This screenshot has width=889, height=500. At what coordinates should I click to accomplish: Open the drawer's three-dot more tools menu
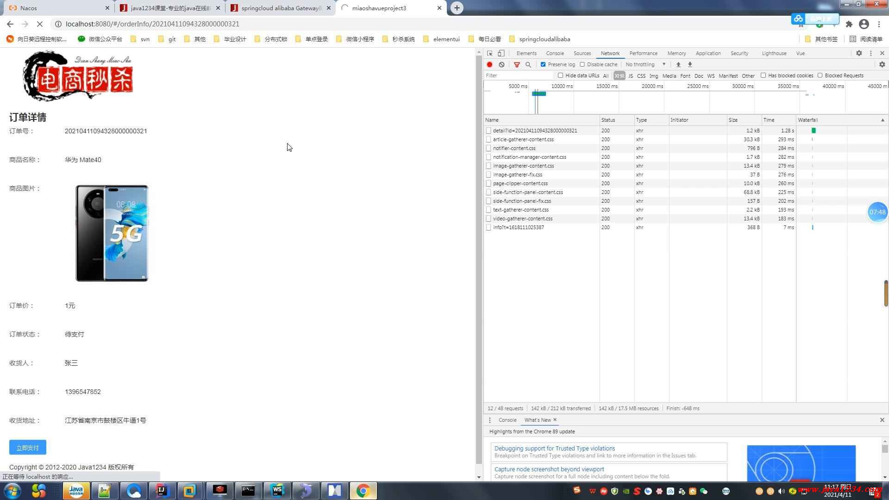490,420
